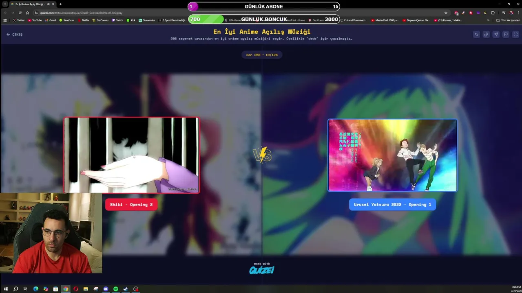Open a new browser tab
The image size is (522, 293).
click(x=60, y=4)
